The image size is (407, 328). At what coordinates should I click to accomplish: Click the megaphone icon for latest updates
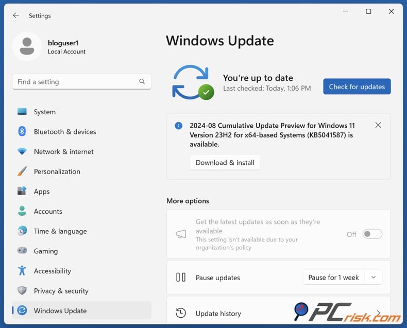pyautogui.click(x=181, y=234)
